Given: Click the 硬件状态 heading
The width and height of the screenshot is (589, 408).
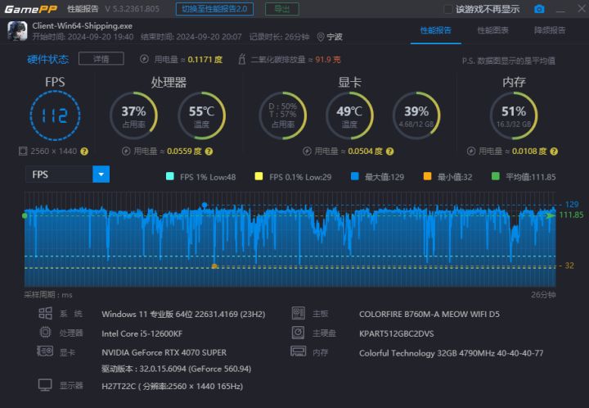Looking at the screenshot, I should 47,59.
